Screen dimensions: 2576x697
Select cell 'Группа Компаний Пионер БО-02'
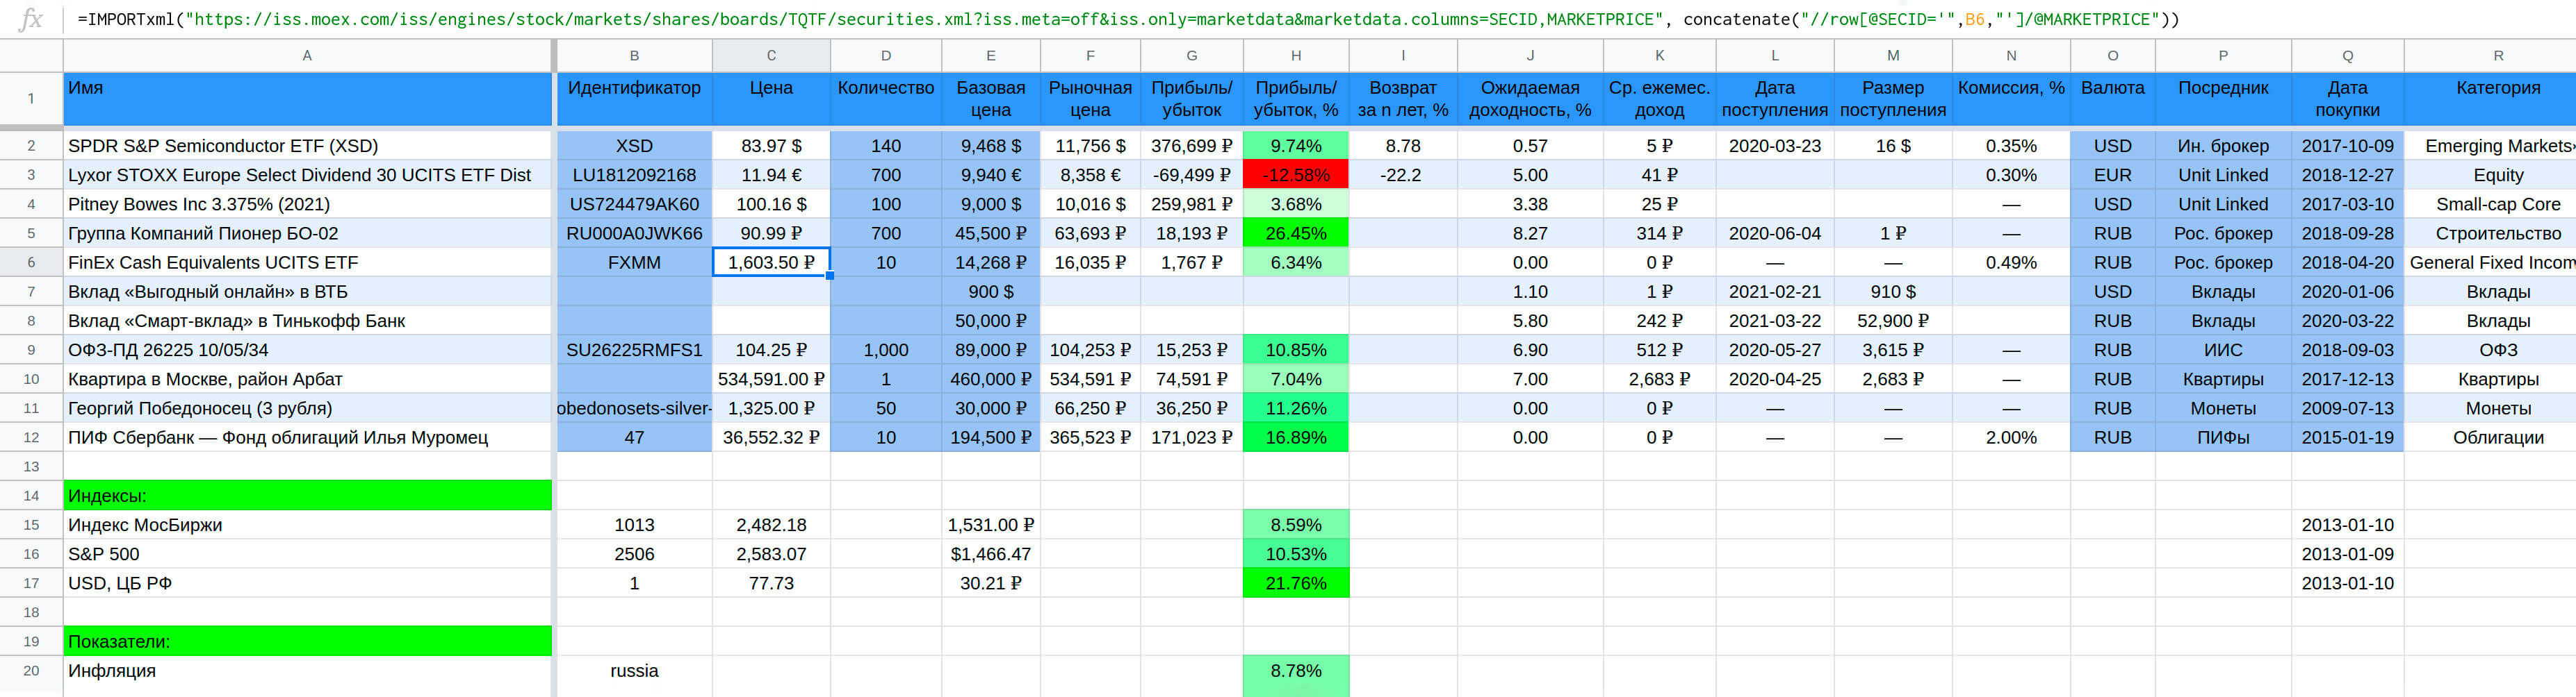307,234
